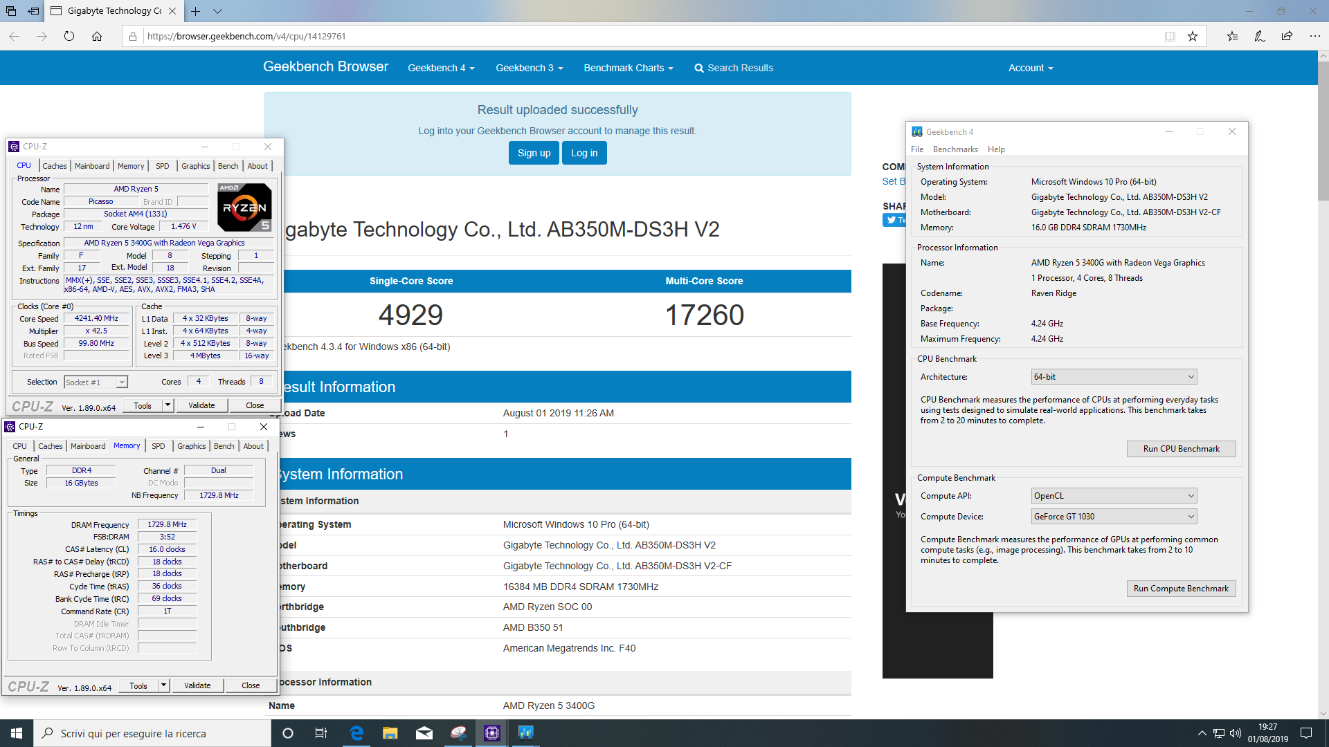
Task: Click the page vertical scrollbar thumb
Action: (1323, 130)
